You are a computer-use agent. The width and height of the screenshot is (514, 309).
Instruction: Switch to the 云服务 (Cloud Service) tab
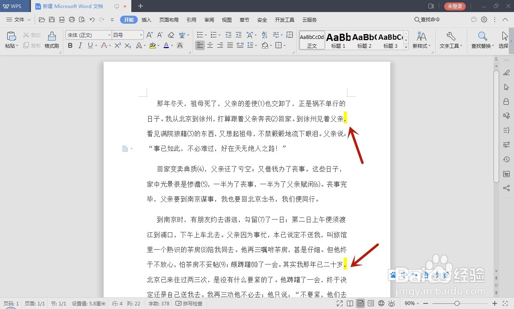tap(309, 20)
